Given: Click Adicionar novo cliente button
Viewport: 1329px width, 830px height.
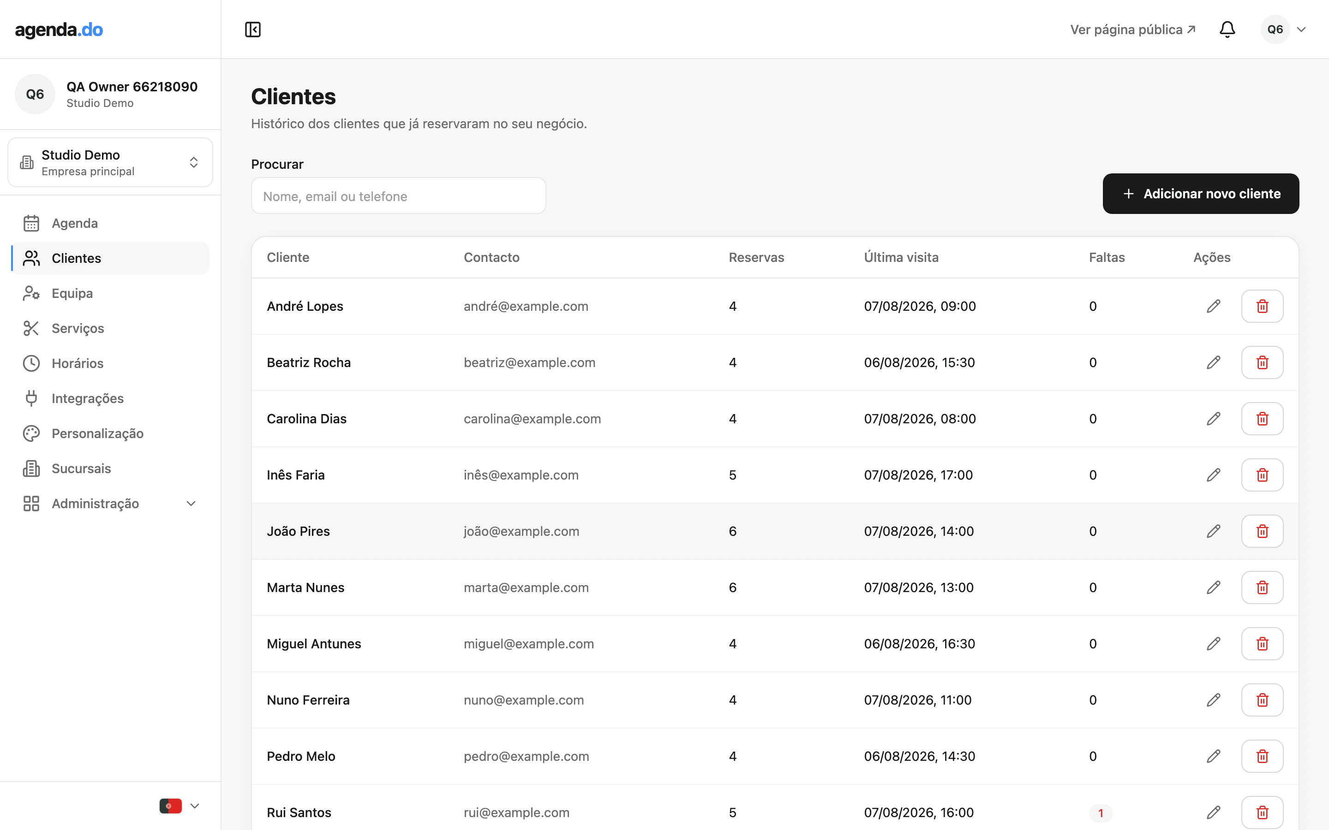Looking at the screenshot, I should 1201,194.
